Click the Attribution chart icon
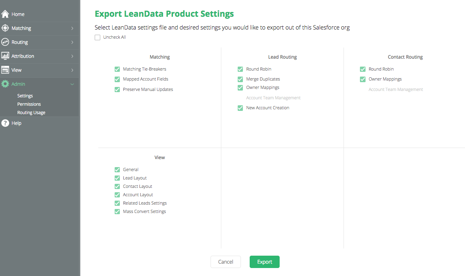 click(x=5, y=56)
